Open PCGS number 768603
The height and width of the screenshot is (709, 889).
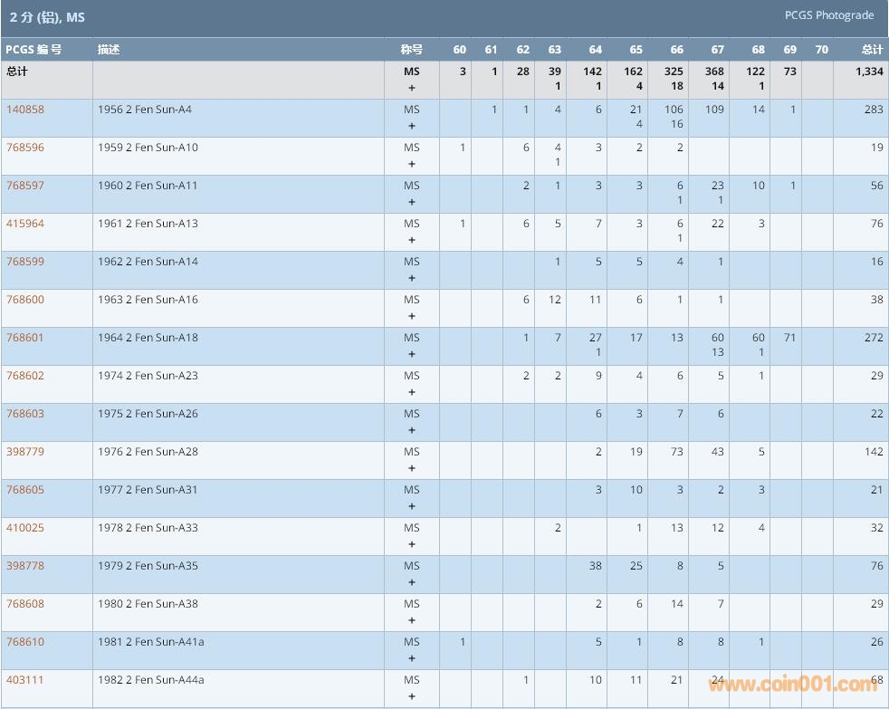(x=25, y=414)
